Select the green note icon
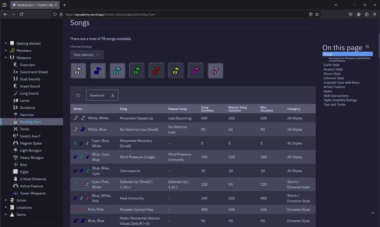 pyautogui.click(x=137, y=71)
